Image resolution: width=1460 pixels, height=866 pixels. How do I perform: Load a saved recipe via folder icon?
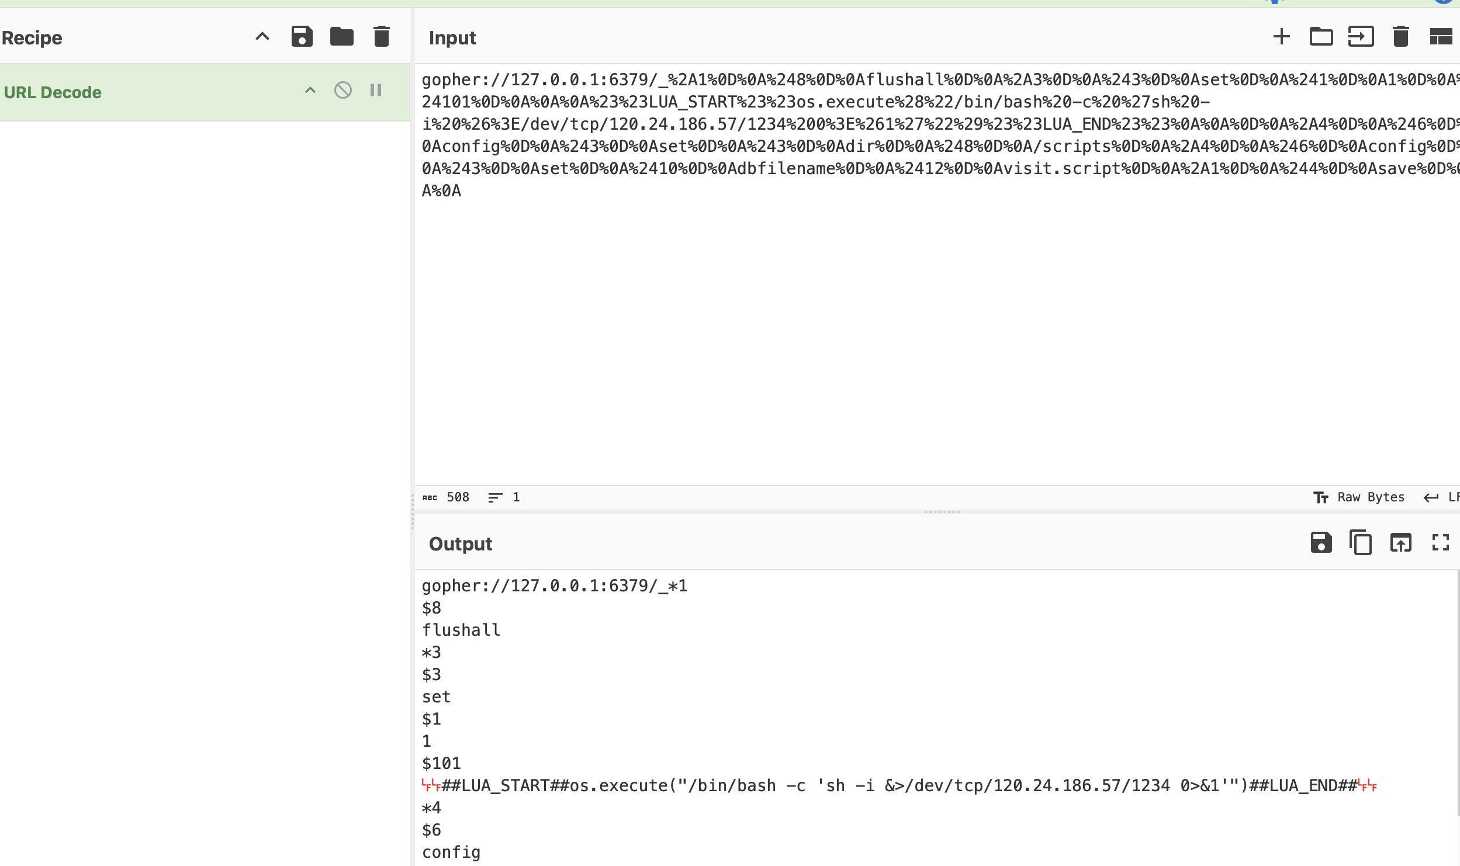pyautogui.click(x=341, y=37)
